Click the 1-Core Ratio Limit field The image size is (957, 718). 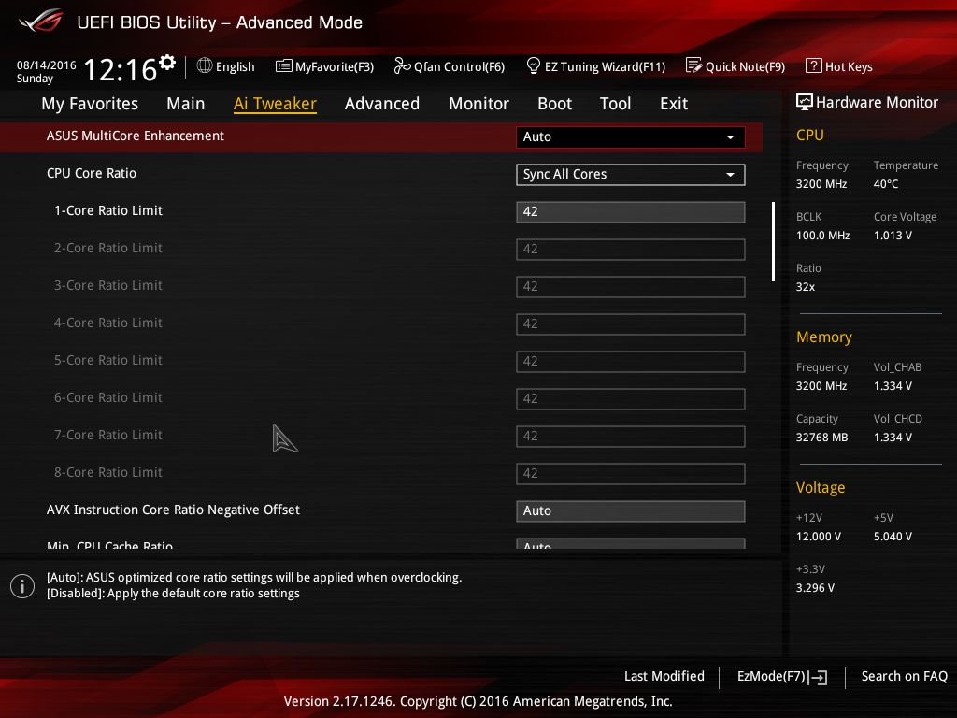point(630,212)
